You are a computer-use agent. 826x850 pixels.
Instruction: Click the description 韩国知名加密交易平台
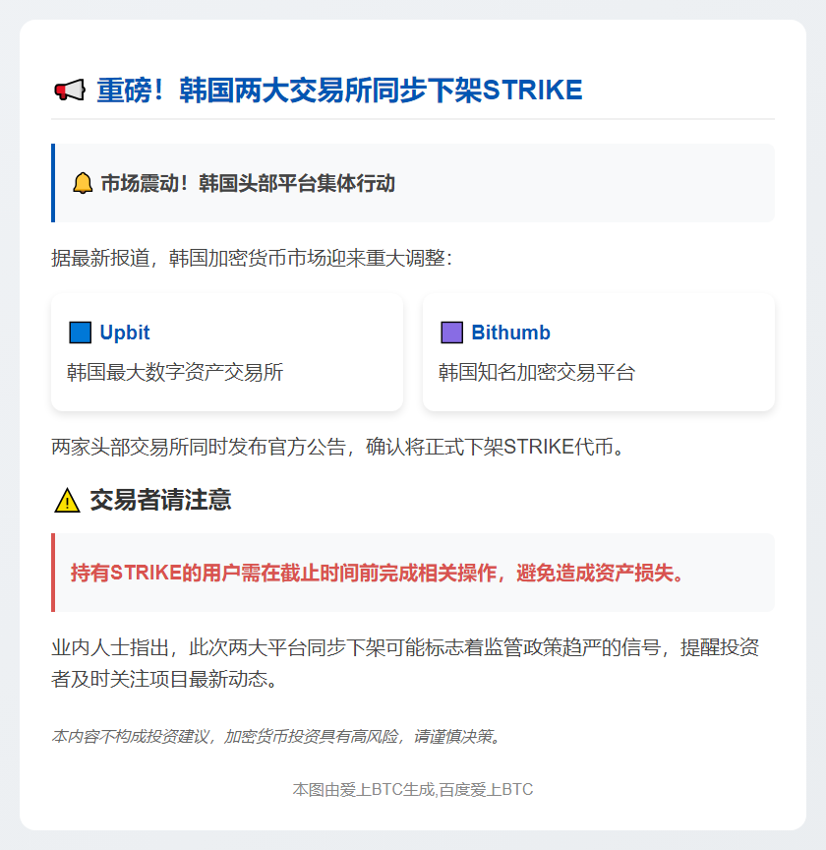[x=537, y=372]
